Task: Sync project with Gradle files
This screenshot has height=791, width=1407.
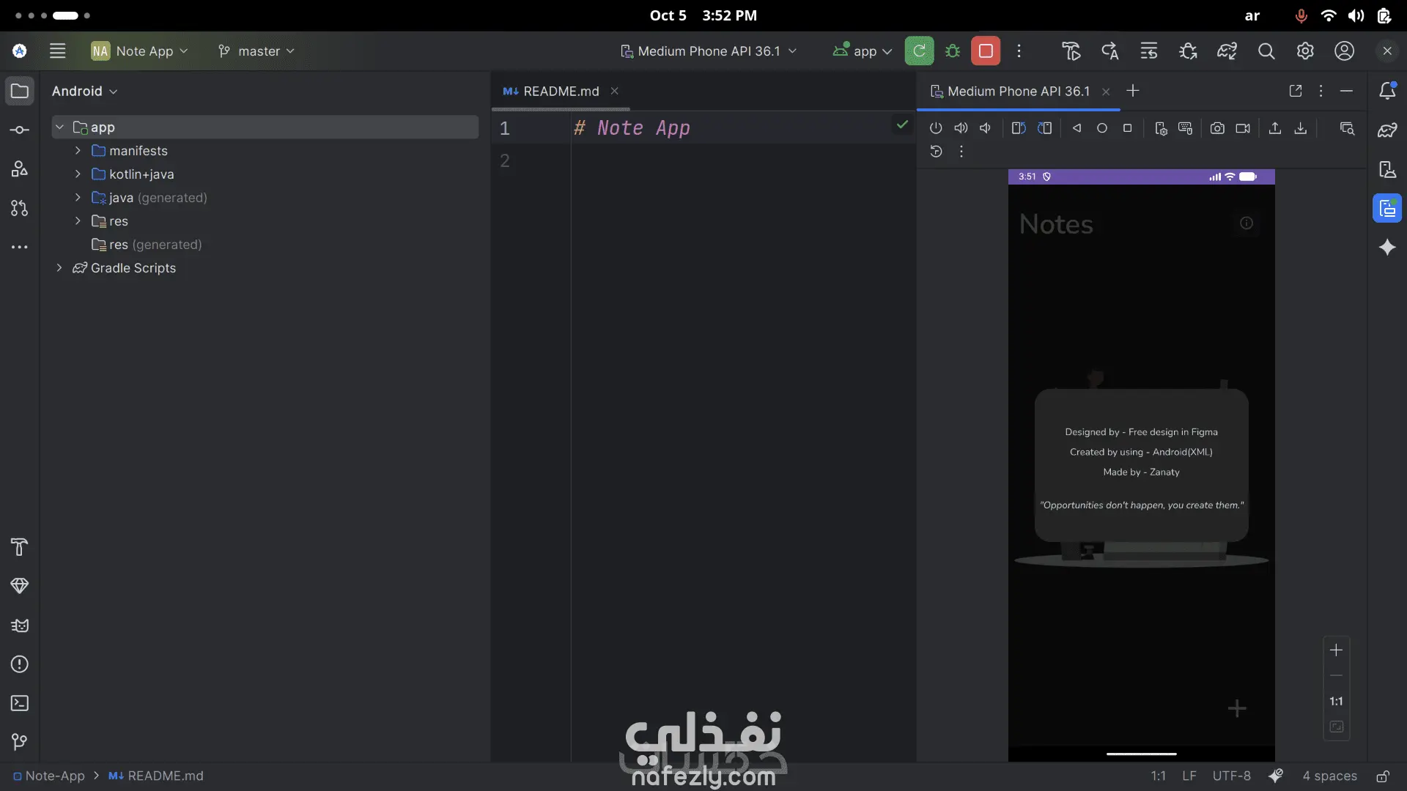Action: click(1227, 51)
